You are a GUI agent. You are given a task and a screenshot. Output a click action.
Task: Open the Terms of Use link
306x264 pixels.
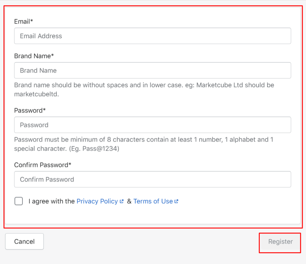coord(153,201)
